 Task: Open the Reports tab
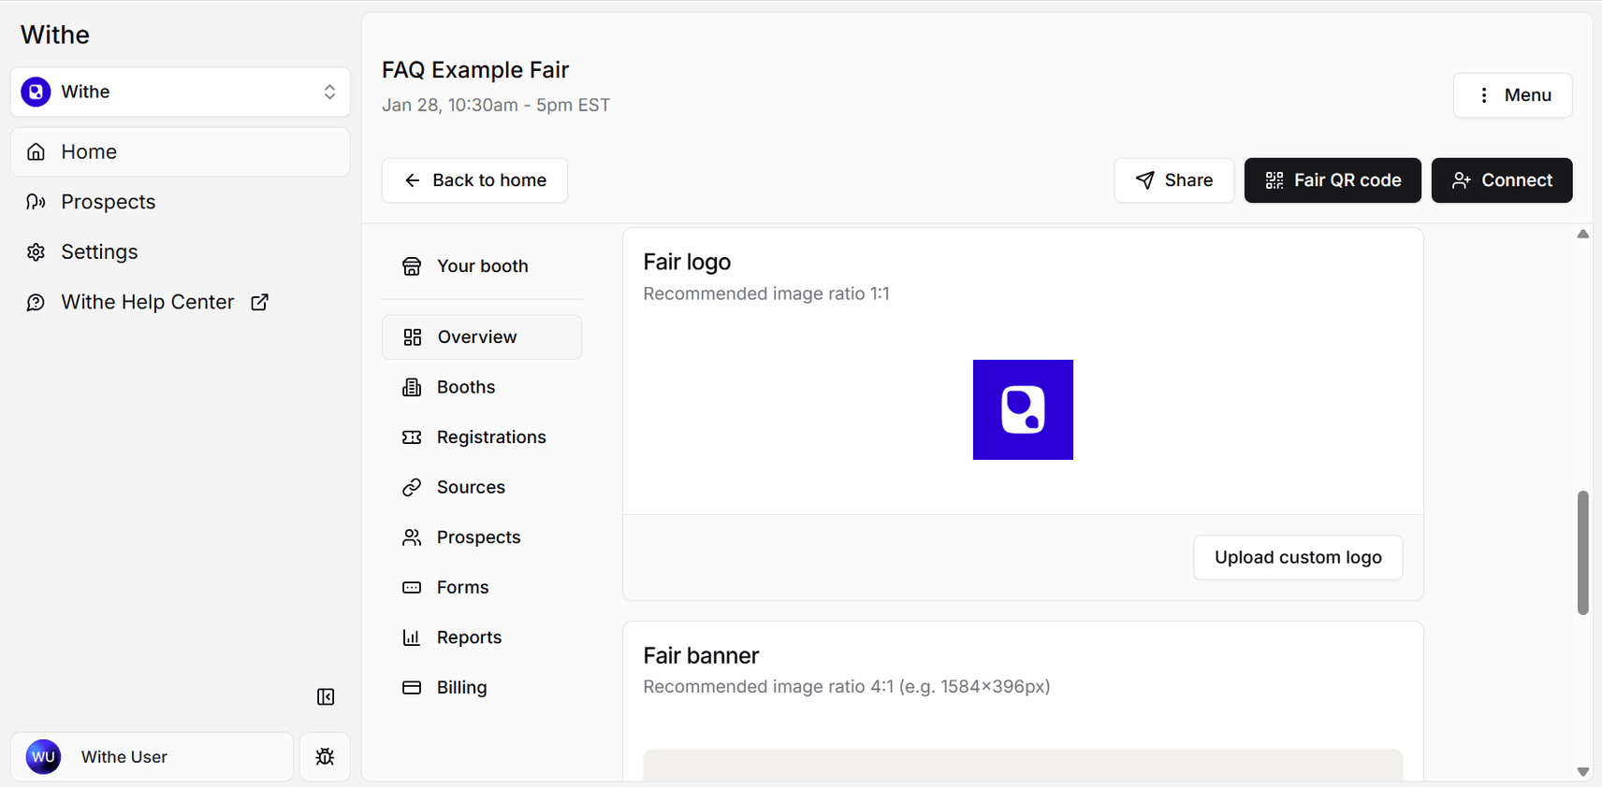pos(482,637)
